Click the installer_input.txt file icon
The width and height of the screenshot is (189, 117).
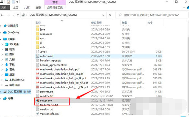38,60
